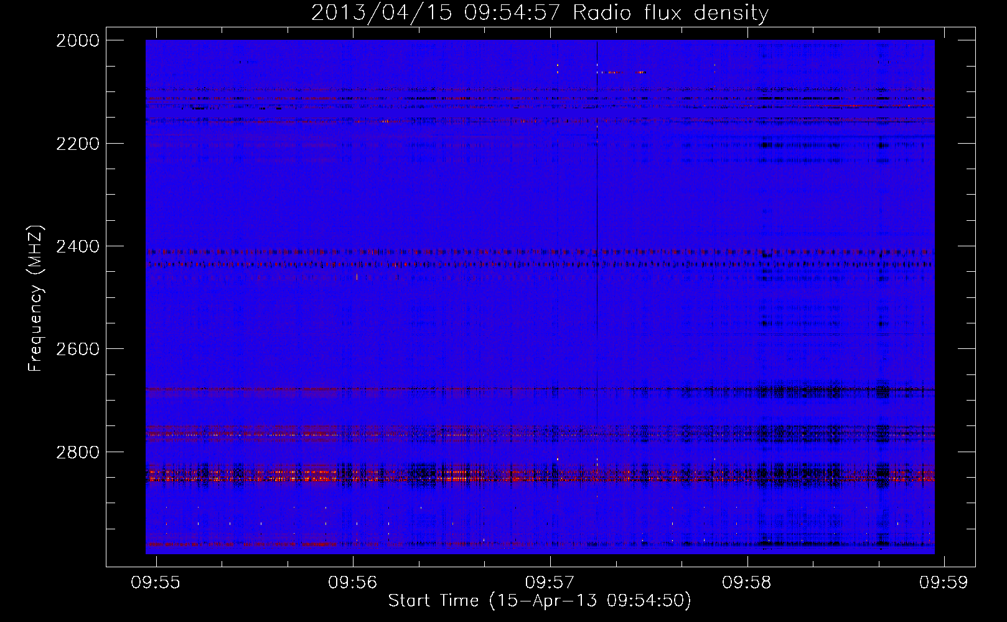The height and width of the screenshot is (622, 1007).
Task: Click the 09:56 time tick label
Action: tap(353, 582)
